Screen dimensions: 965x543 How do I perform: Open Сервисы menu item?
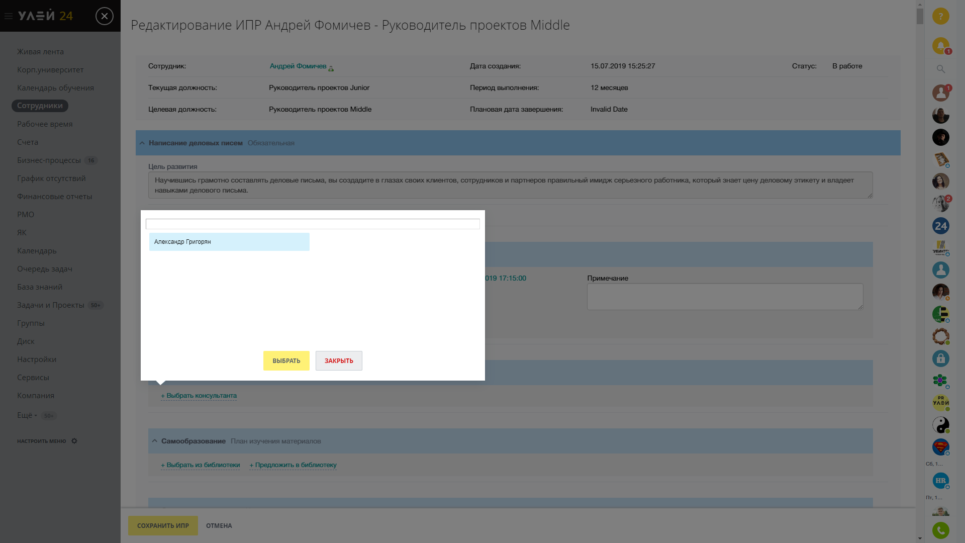(33, 378)
